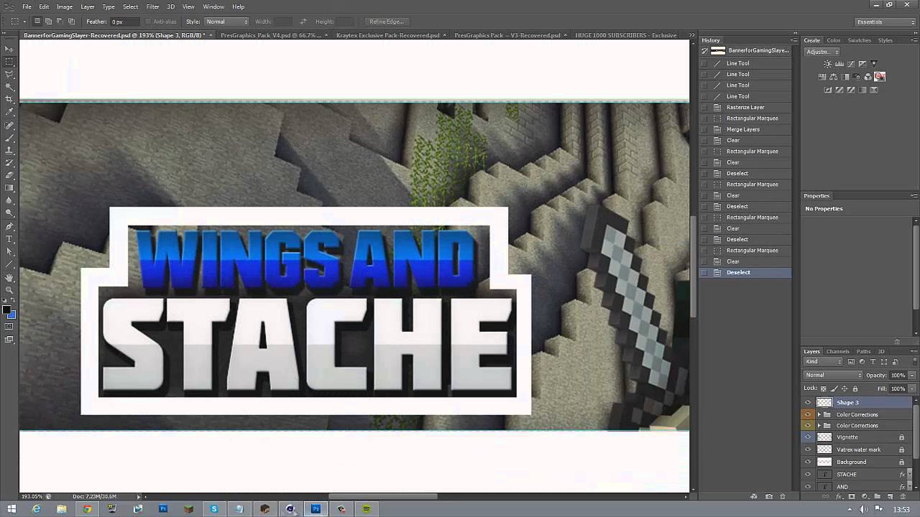The height and width of the screenshot is (517, 920).
Task: Open the Adjustments dropdown in Create panel
Action: click(822, 52)
